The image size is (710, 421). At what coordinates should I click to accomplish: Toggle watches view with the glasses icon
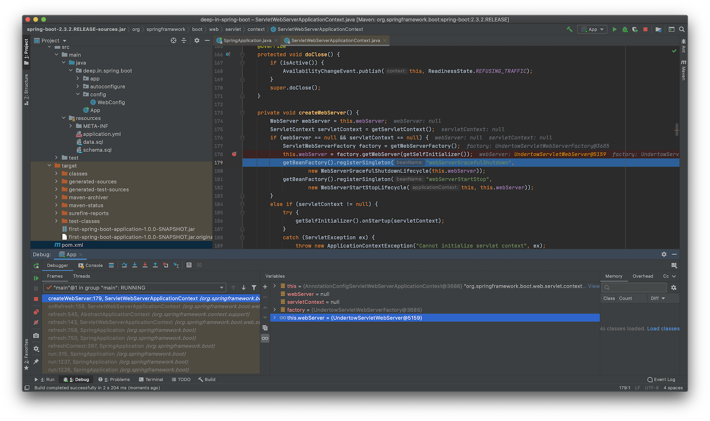click(x=265, y=338)
